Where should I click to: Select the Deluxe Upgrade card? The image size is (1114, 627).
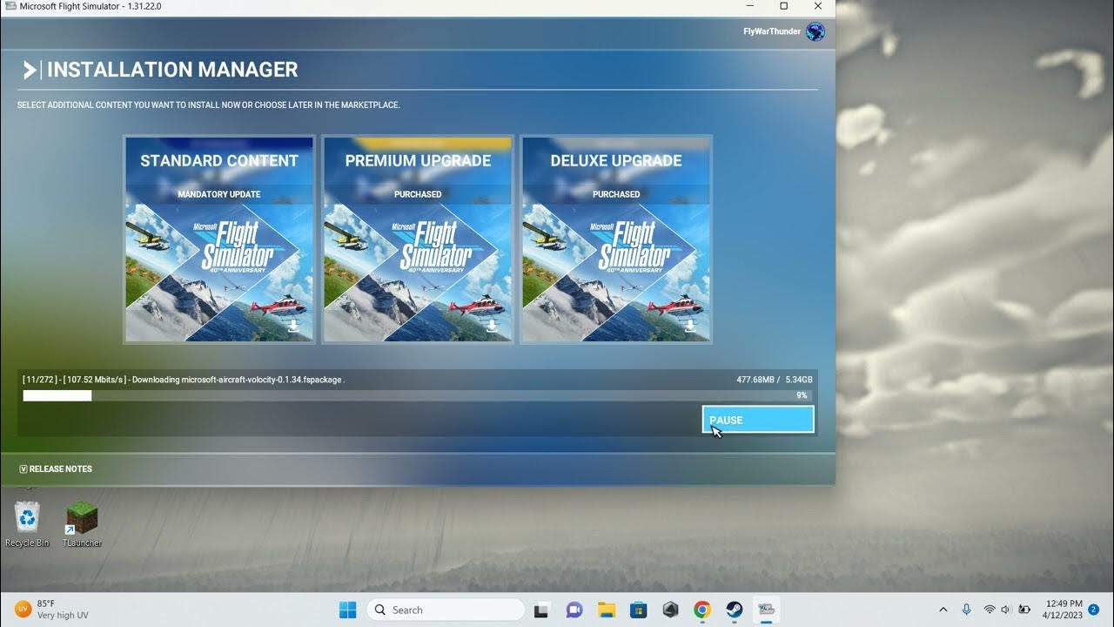616,239
